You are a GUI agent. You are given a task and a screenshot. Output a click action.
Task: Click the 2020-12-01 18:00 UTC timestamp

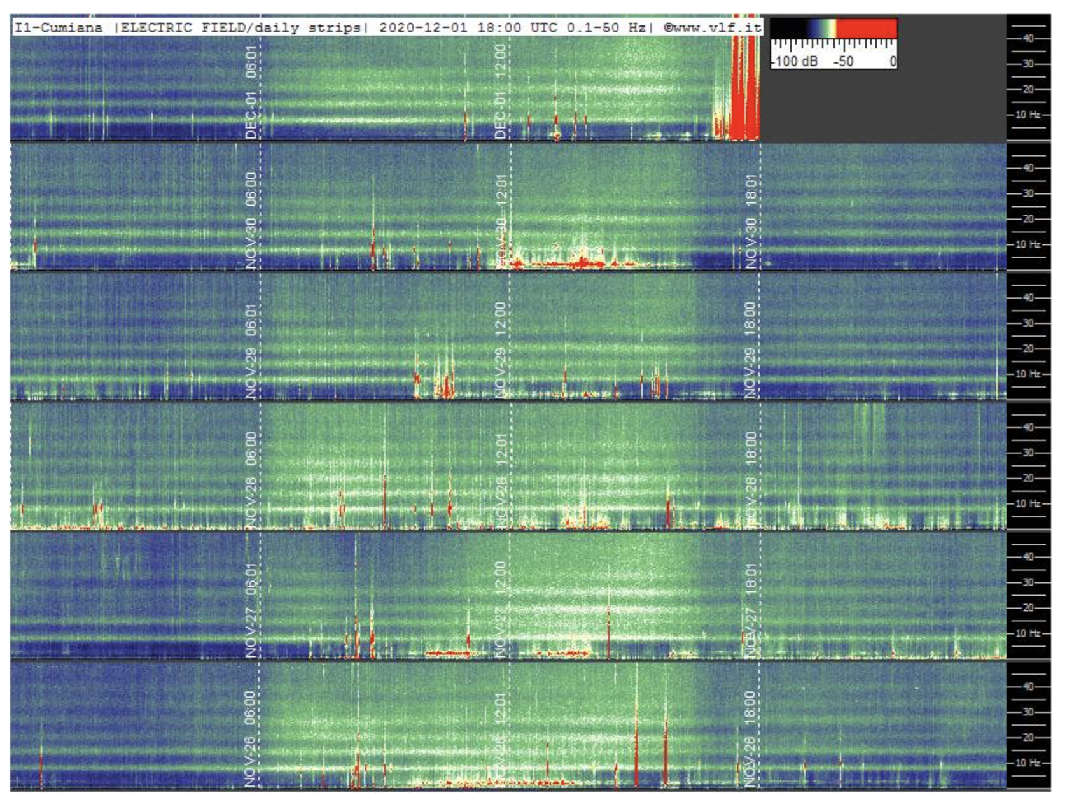pyautogui.click(x=468, y=27)
